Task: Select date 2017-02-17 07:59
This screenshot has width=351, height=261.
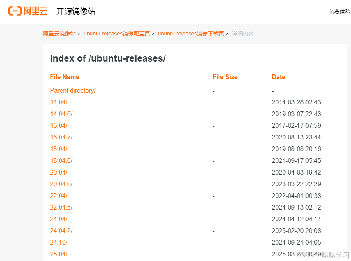Action: 296,125
